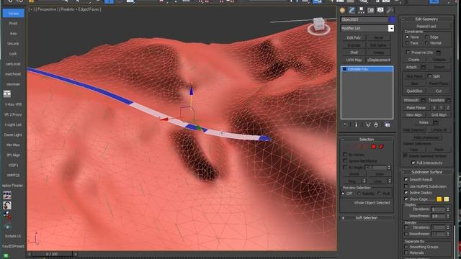Toggle Isoline Display checkbox
The height and width of the screenshot is (259, 461).
406,193
